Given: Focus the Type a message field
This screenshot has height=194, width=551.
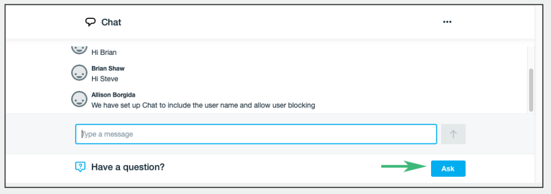Looking at the screenshot, I should [x=256, y=134].
